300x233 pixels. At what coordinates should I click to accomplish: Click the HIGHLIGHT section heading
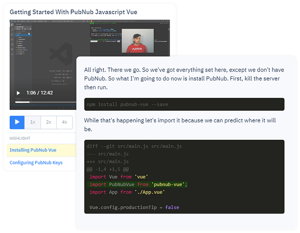pos(20,138)
